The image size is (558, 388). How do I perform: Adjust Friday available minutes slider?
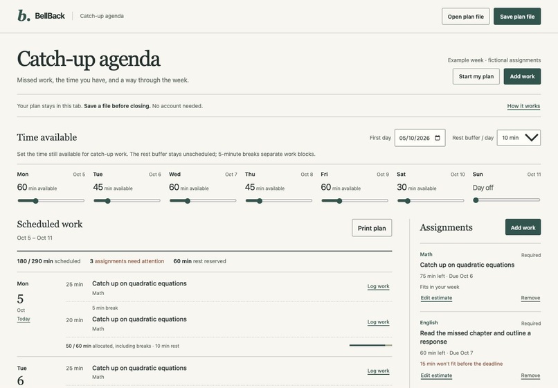point(354,201)
